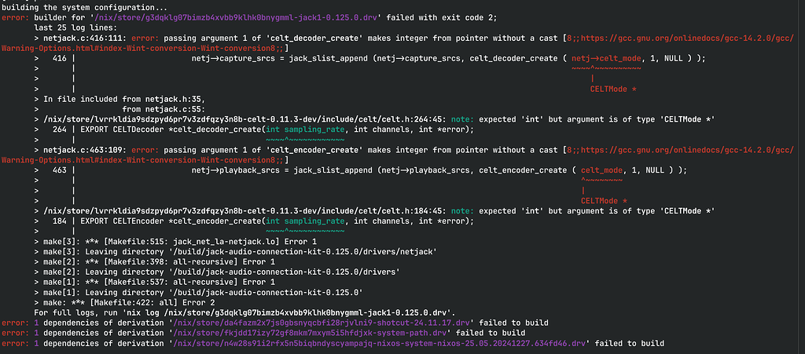Image resolution: width=805 pixels, height=354 pixels.
Task: Click the red 'celt_mode' argument on line 463
Action: (x=600, y=170)
